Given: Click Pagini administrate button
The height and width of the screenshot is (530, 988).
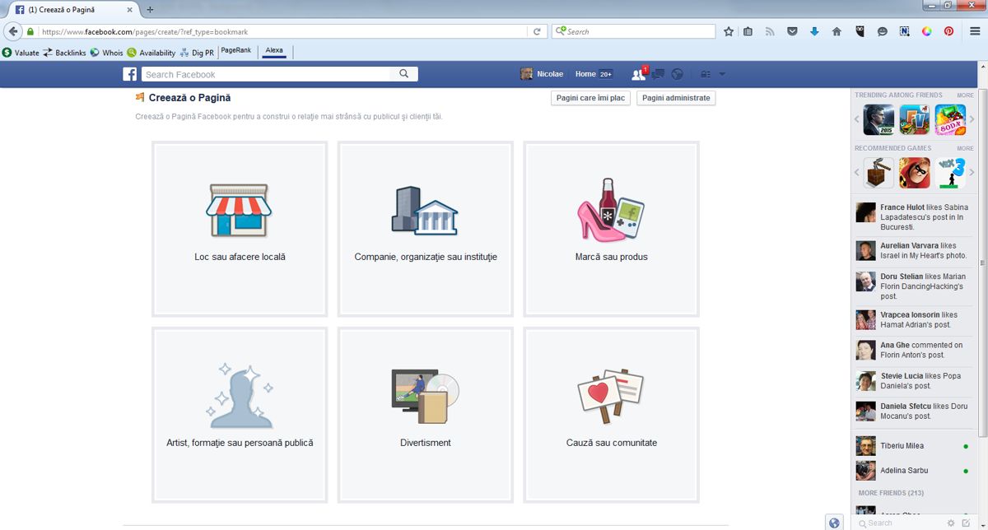Looking at the screenshot, I should [676, 98].
